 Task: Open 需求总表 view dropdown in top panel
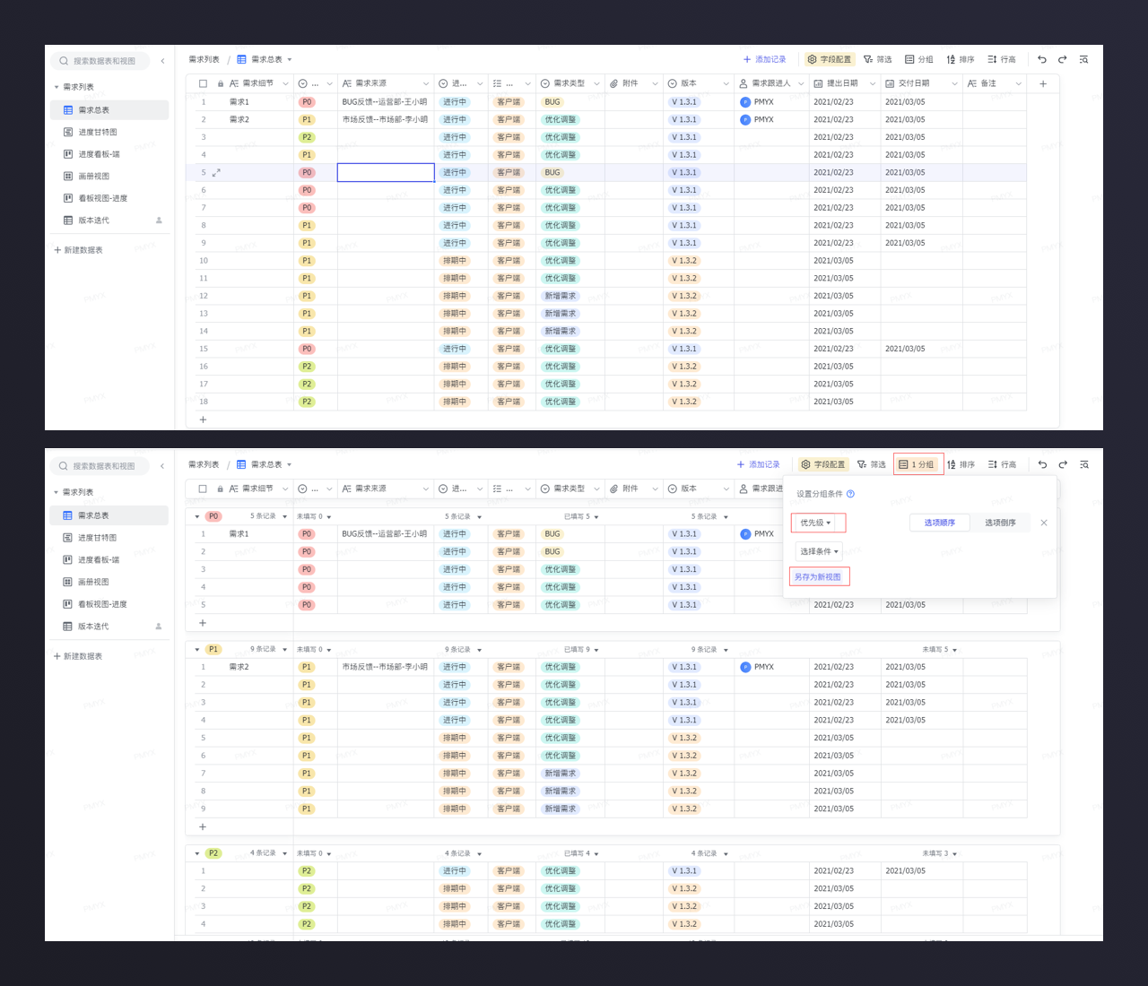point(290,59)
